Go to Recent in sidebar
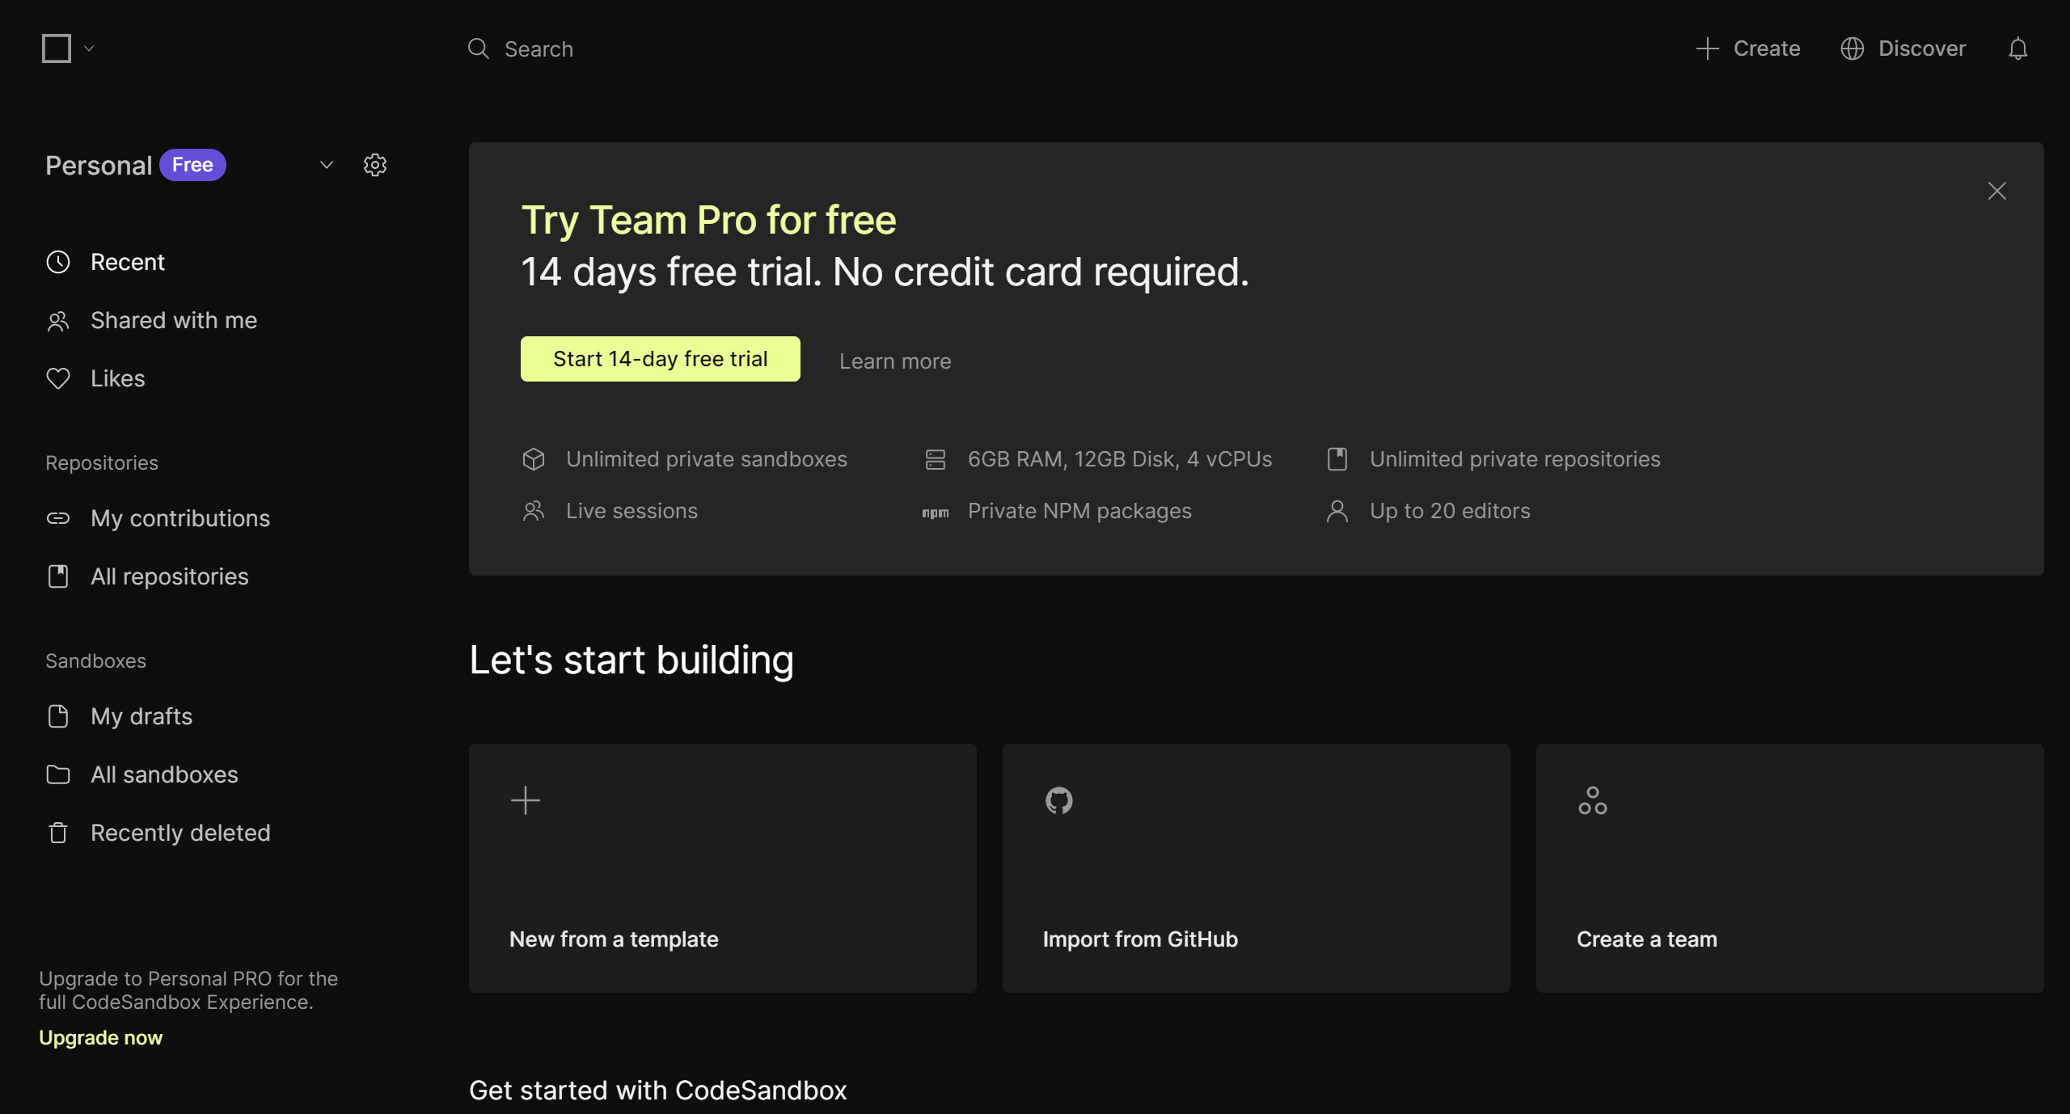Viewport: 2070px width, 1114px height. [x=127, y=262]
